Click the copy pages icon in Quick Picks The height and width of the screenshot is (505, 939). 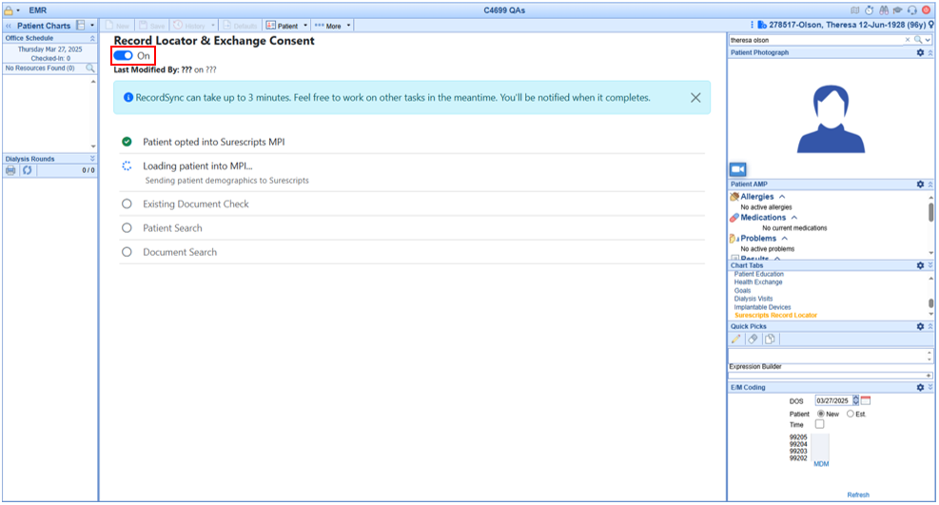770,340
